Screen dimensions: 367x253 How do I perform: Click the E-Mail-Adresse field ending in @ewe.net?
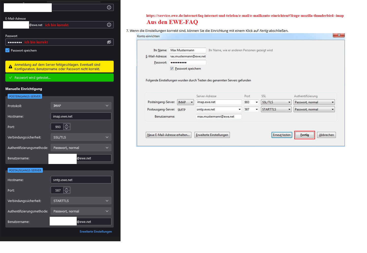(x=59, y=25)
